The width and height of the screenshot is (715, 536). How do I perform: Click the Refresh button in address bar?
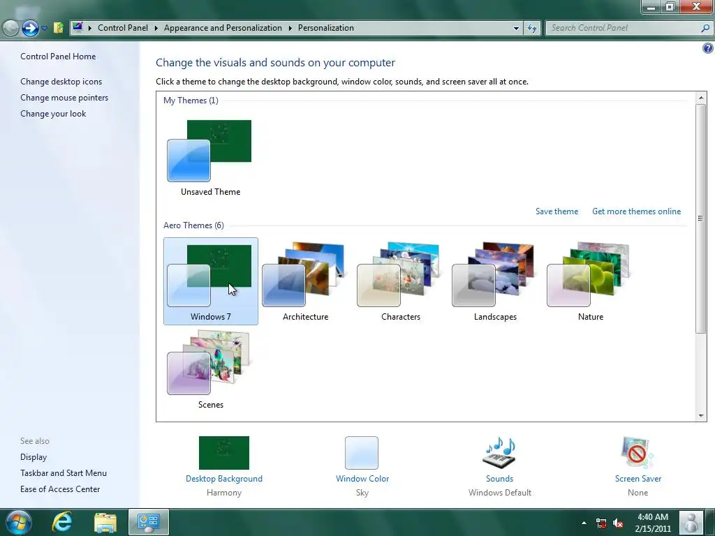tap(531, 28)
